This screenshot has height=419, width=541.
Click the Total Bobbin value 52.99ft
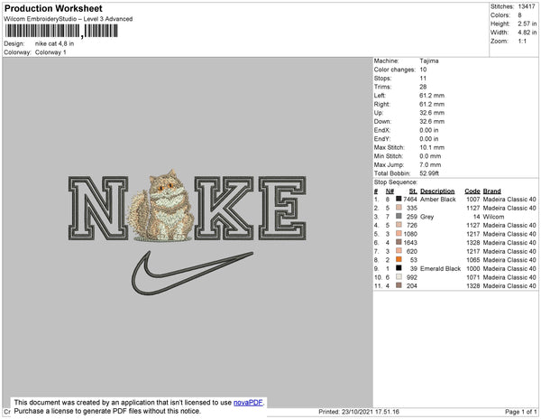click(429, 173)
